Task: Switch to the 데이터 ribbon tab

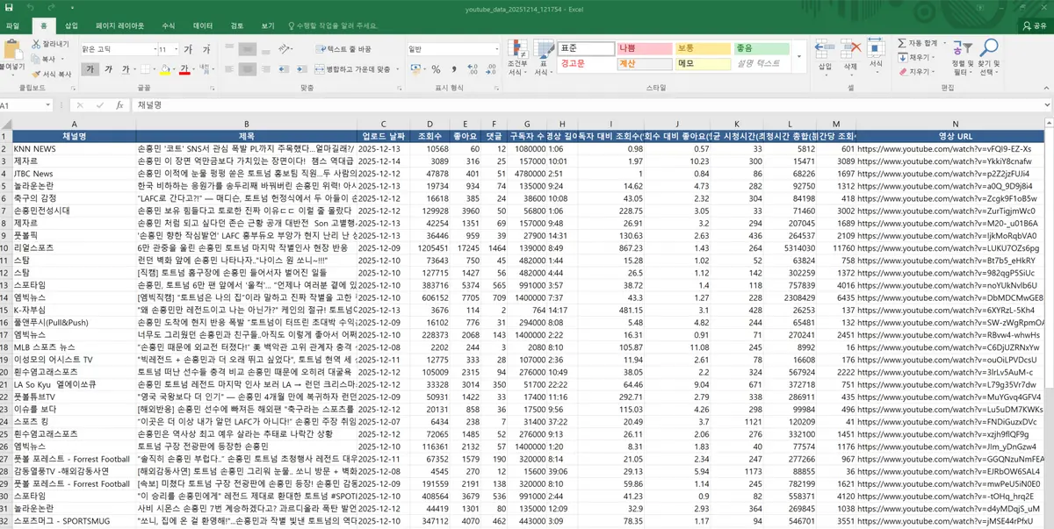Action: click(203, 25)
